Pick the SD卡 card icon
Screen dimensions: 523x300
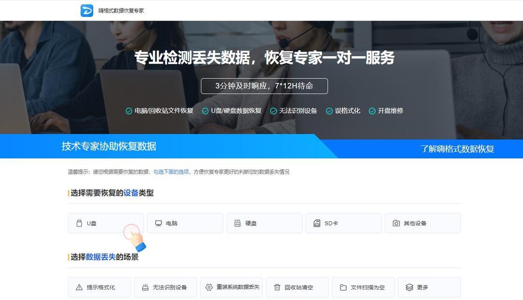(317, 223)
